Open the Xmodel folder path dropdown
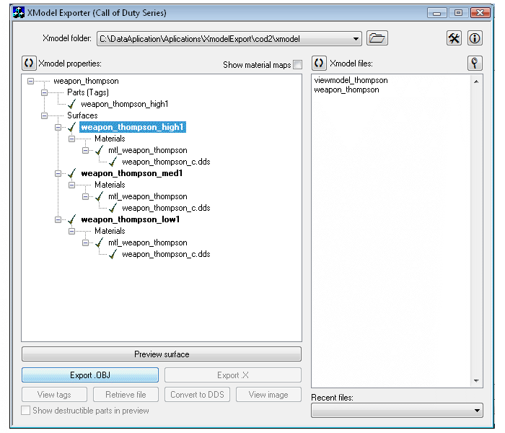The width and height of the screenshot is (505, 433). coord(356,39)
